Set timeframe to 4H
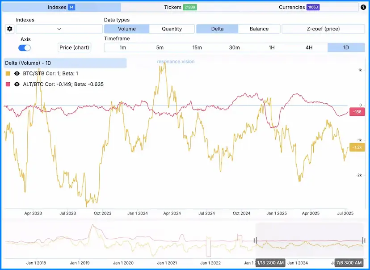 click(309, 48)
